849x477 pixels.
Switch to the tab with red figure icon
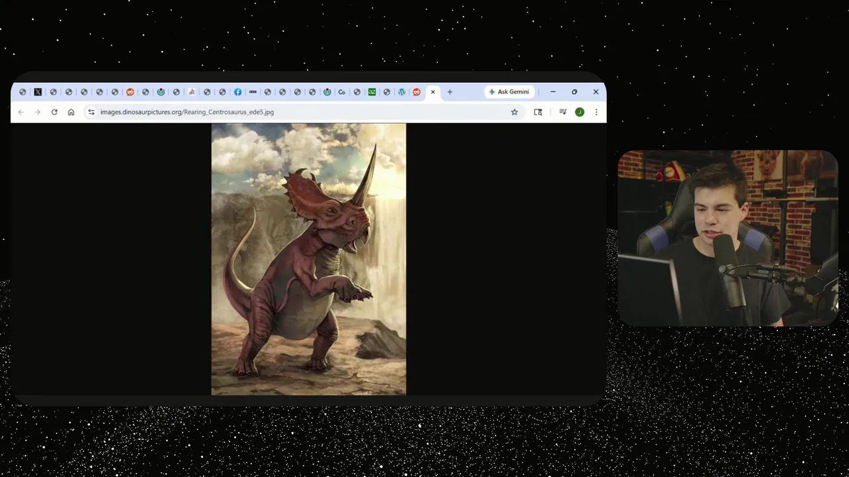pos(192,92)
